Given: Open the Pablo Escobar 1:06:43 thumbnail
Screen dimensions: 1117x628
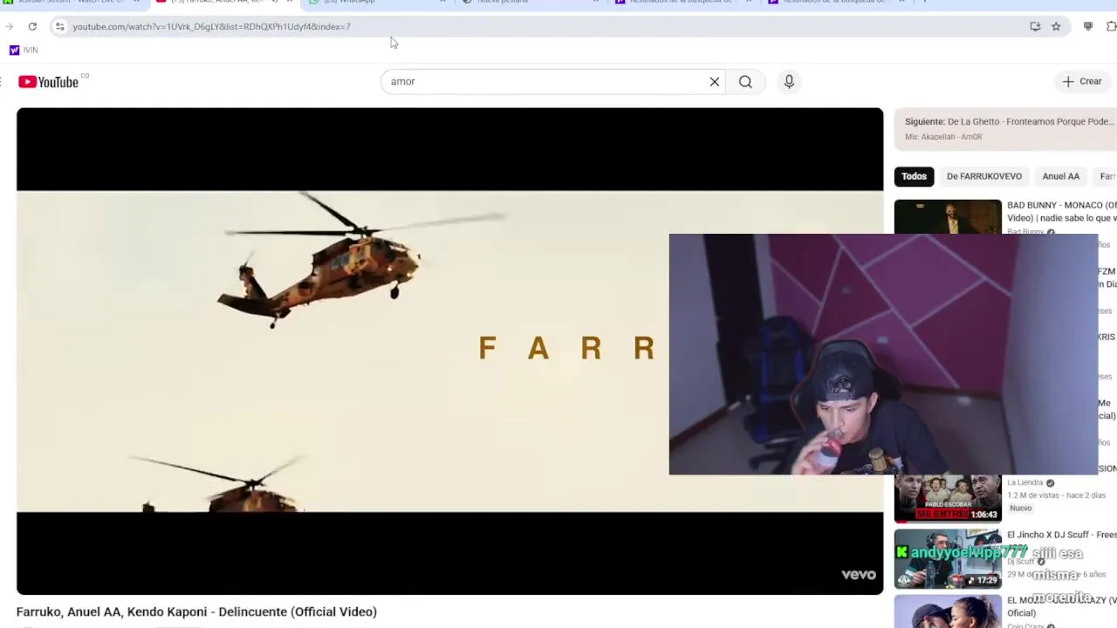Looking at the screenshot, I should click(x=948, y=498).
